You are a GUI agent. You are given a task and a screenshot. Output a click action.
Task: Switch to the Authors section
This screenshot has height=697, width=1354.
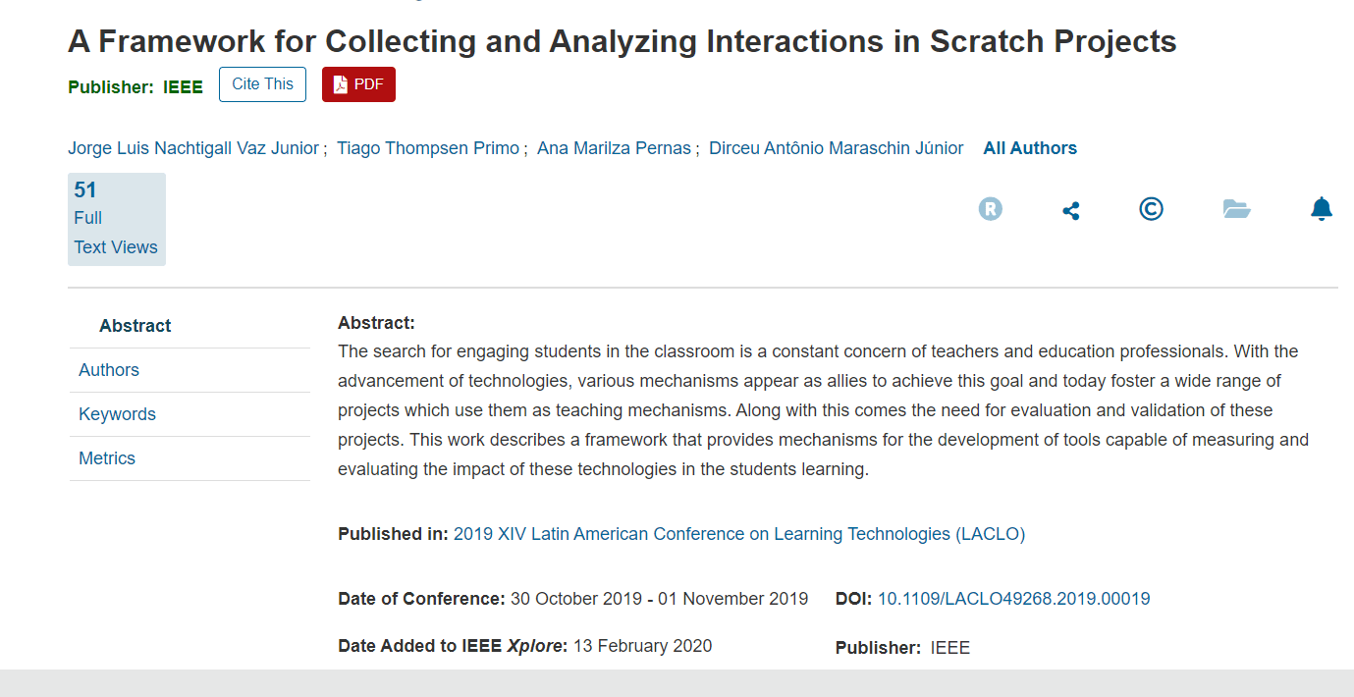(109, 370)
